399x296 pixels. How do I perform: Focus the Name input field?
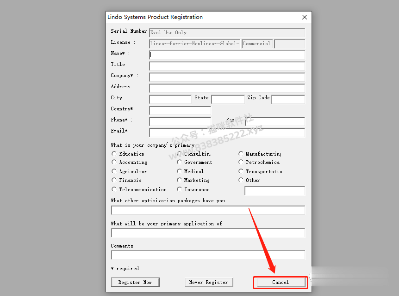pos(227,55)
